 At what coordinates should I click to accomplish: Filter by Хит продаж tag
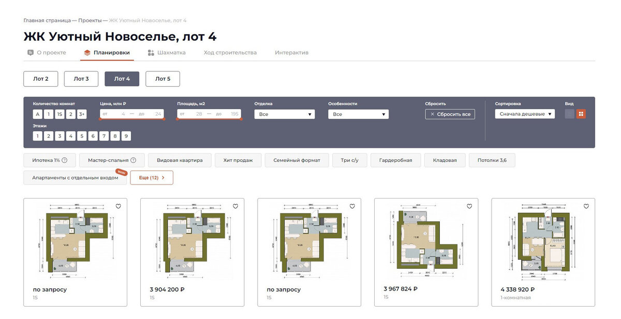tap(238, 160)
